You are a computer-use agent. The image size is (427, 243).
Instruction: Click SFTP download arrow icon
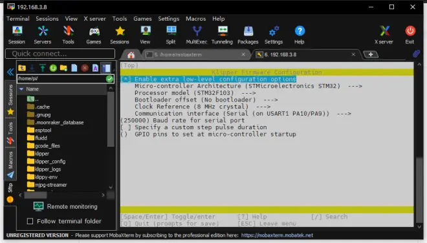tap(32, 68)
